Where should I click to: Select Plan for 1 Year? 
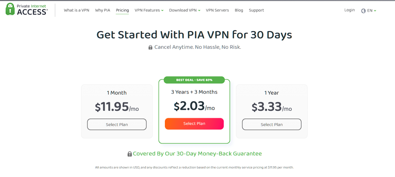(271, 124)
